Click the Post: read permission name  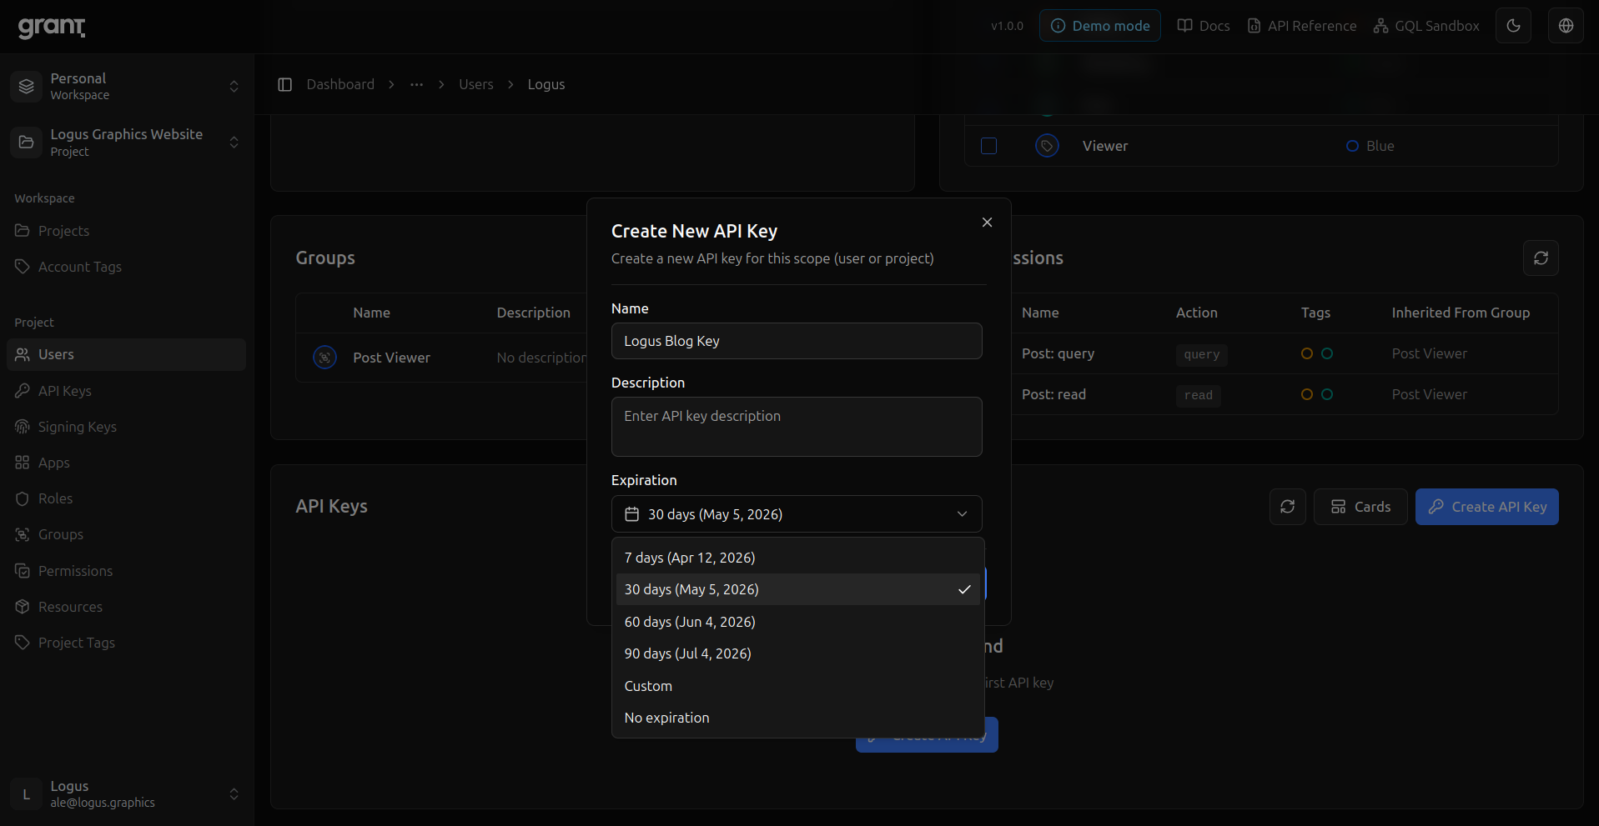1053,394
